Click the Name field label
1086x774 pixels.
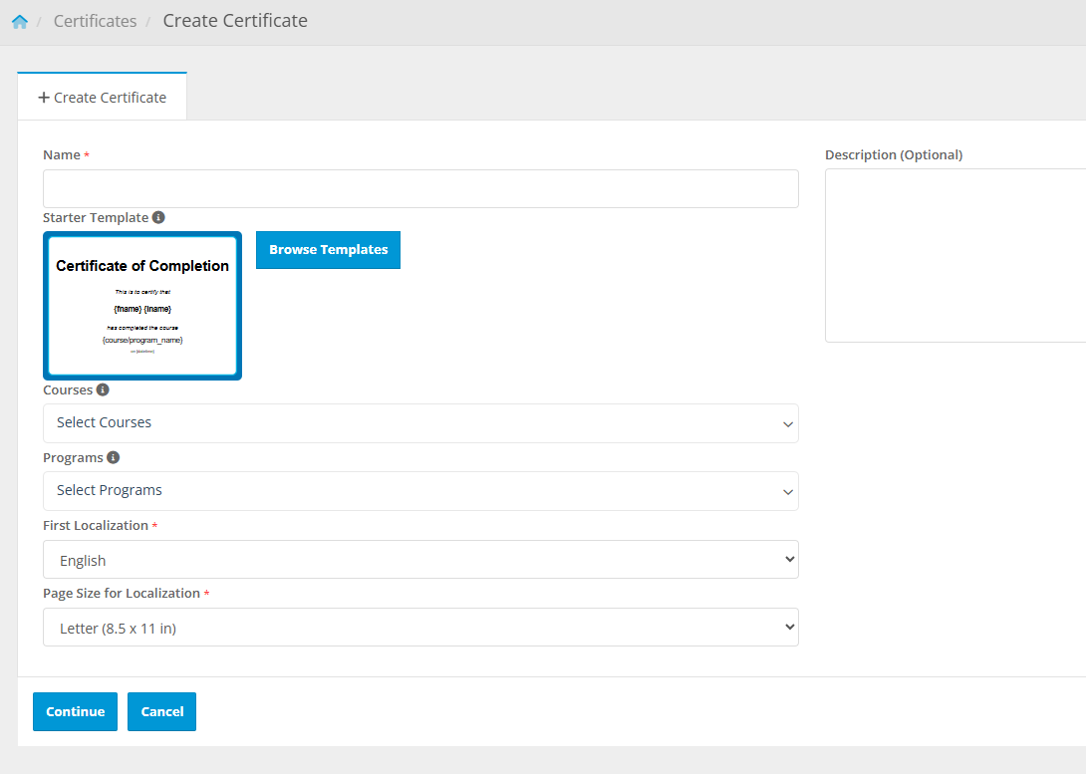pyautogui.click(x=62, y=155)
